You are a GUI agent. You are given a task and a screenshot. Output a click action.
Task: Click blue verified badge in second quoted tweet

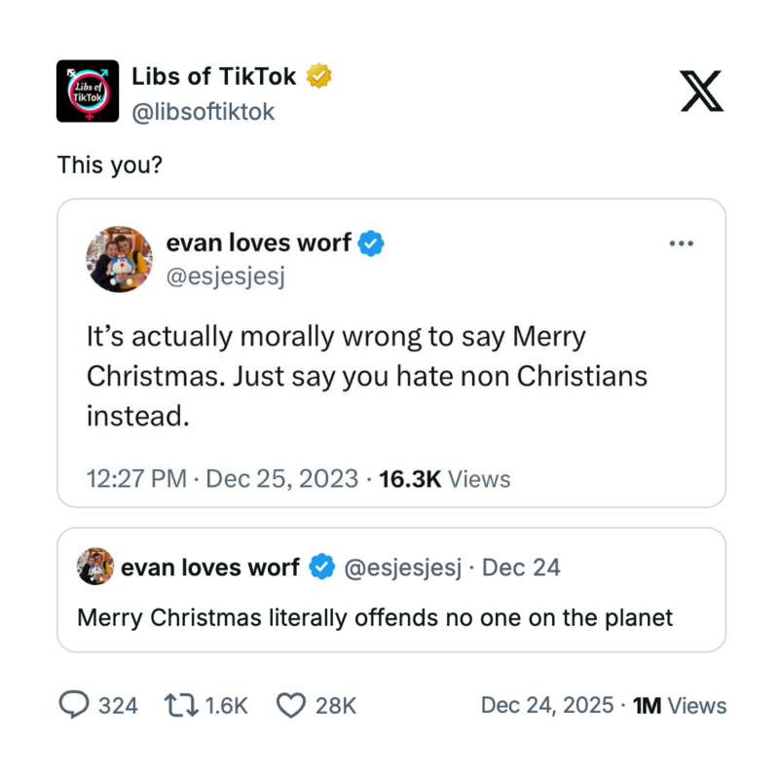[x=321, y=567]
